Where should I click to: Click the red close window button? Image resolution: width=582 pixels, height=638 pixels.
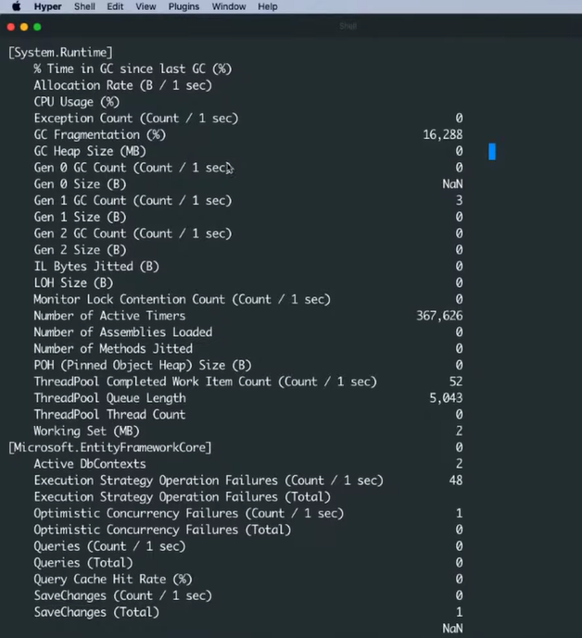(11, 27)
